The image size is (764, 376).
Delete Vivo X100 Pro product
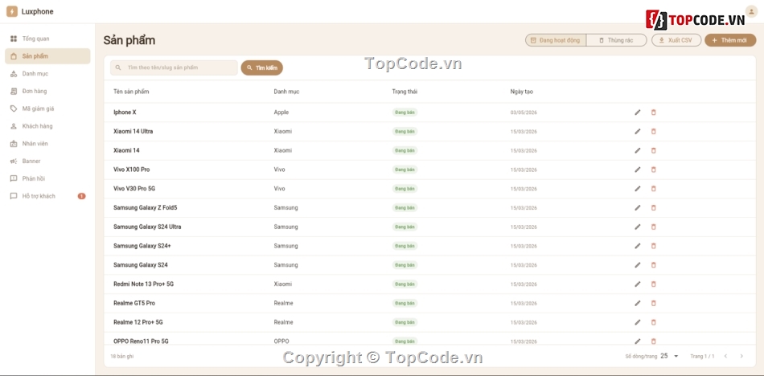653,170
